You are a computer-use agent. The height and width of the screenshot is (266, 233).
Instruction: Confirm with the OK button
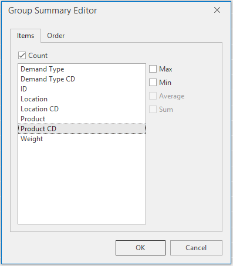pos(140,248)
